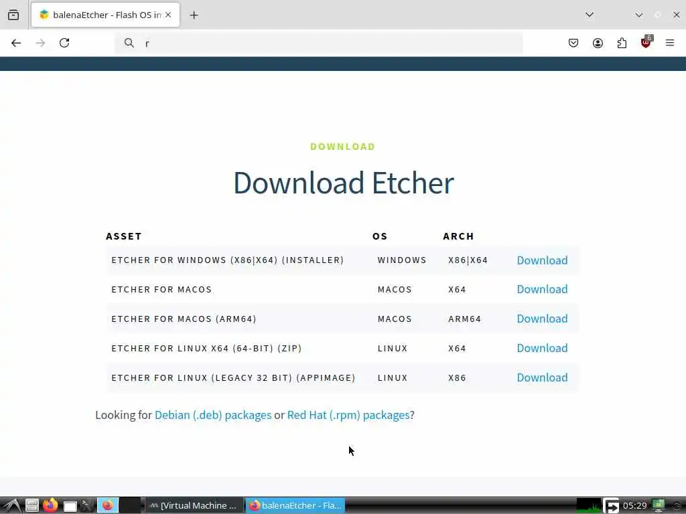Open Firefox recent browsing view icon

(13, 15)
